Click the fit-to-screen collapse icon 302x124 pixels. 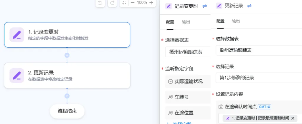(x=124, y=2)
